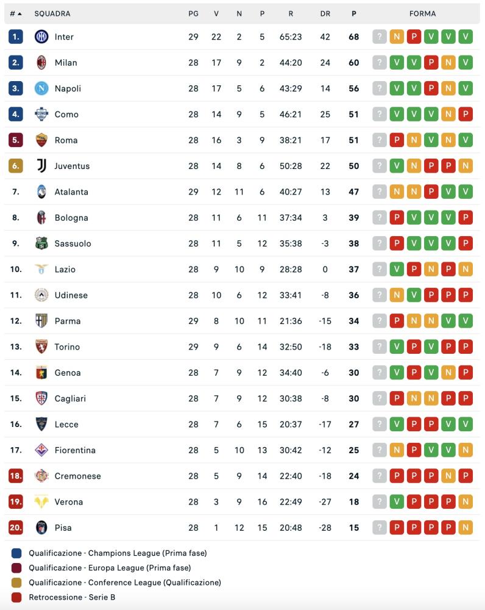Open the Atalanta team page link
The height and width of the screenshot is (610, 485).
pos(71,192)
